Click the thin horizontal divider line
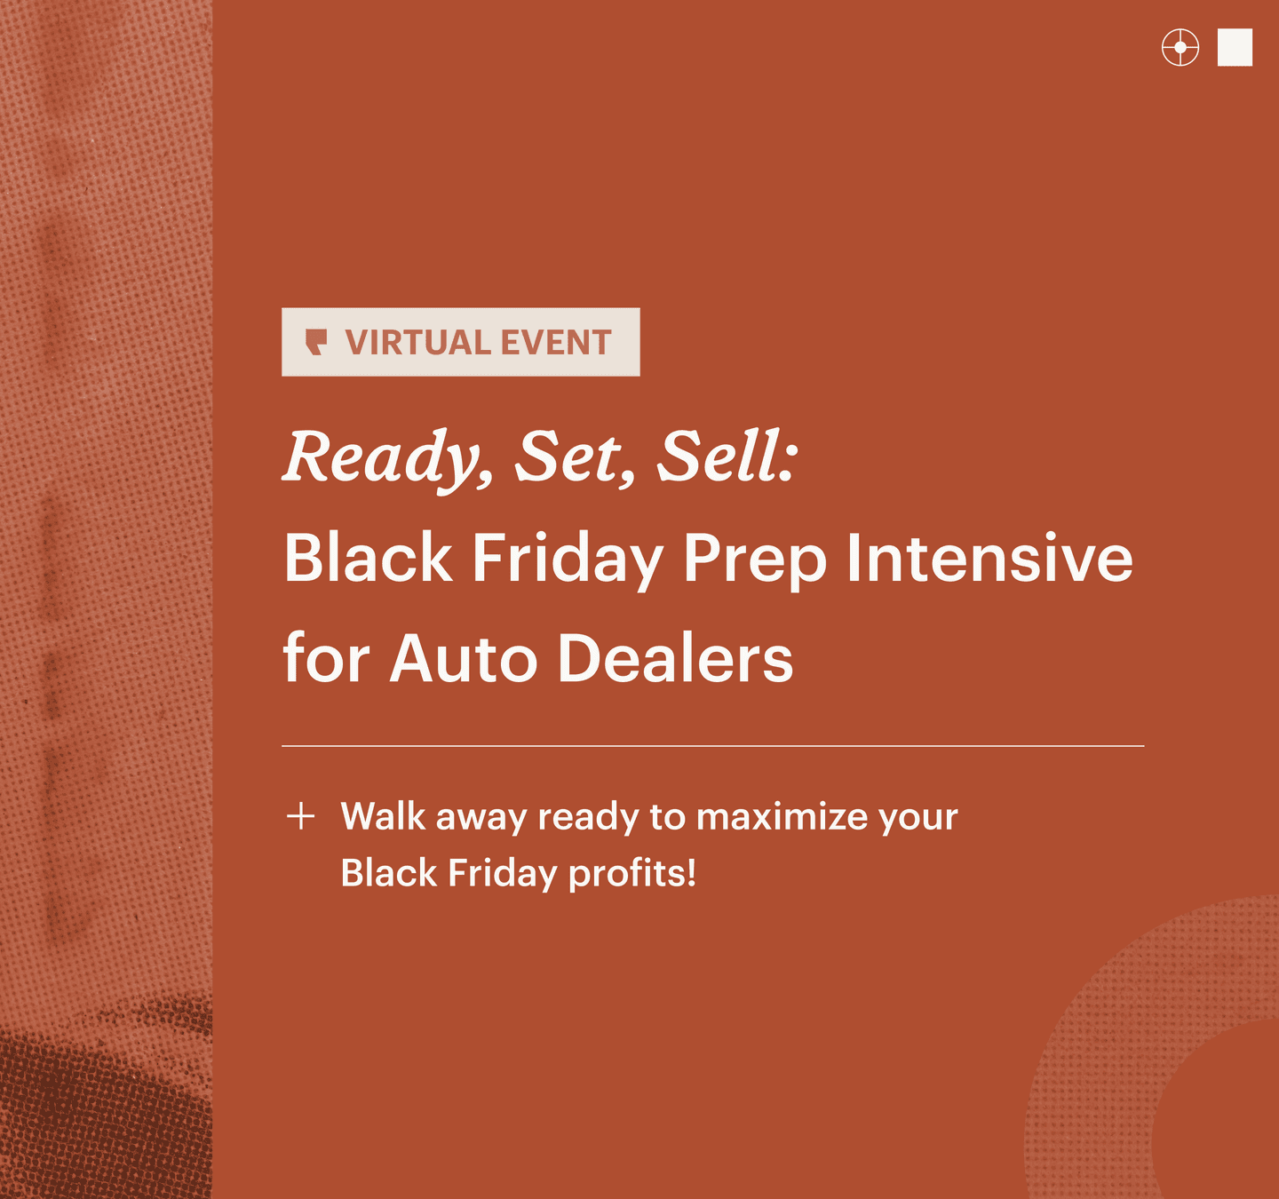The height and width of the screenshot is (1199, 1279). (712, 746)
